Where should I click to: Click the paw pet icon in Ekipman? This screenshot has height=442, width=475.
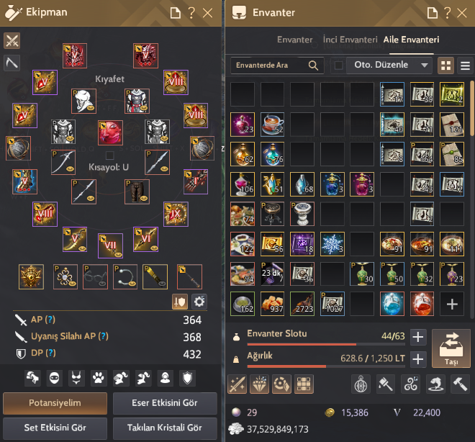pos(99,378)
